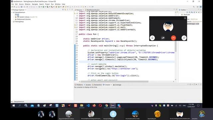This screenshot has height=120, width=213.
Task: Click the volume icon in system tray
Action: pyautogui.click(x=180, y=106)
